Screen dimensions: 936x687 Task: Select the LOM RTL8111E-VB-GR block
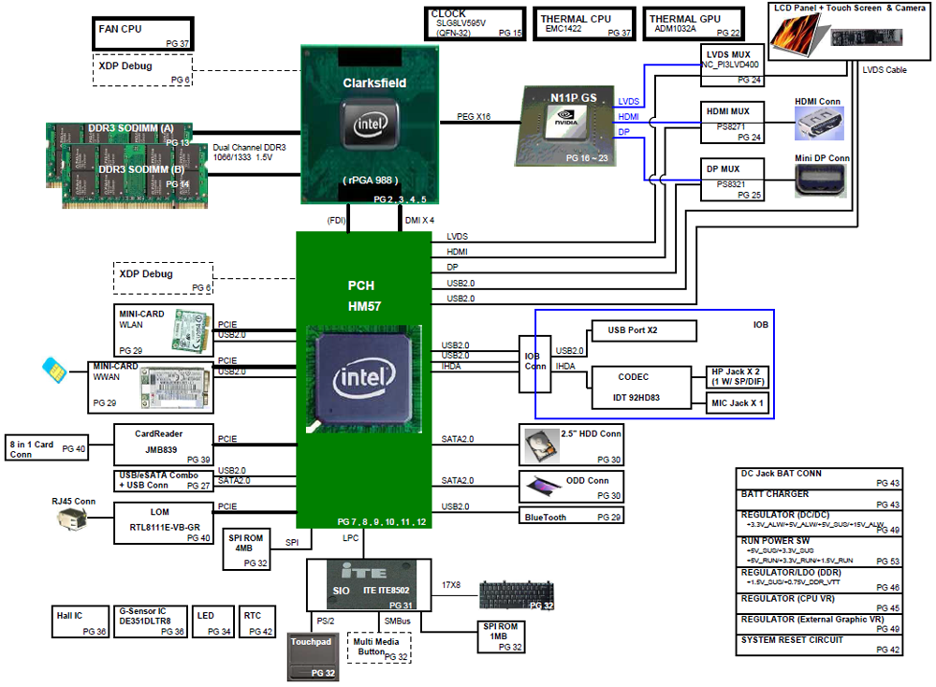click(164, 523)
